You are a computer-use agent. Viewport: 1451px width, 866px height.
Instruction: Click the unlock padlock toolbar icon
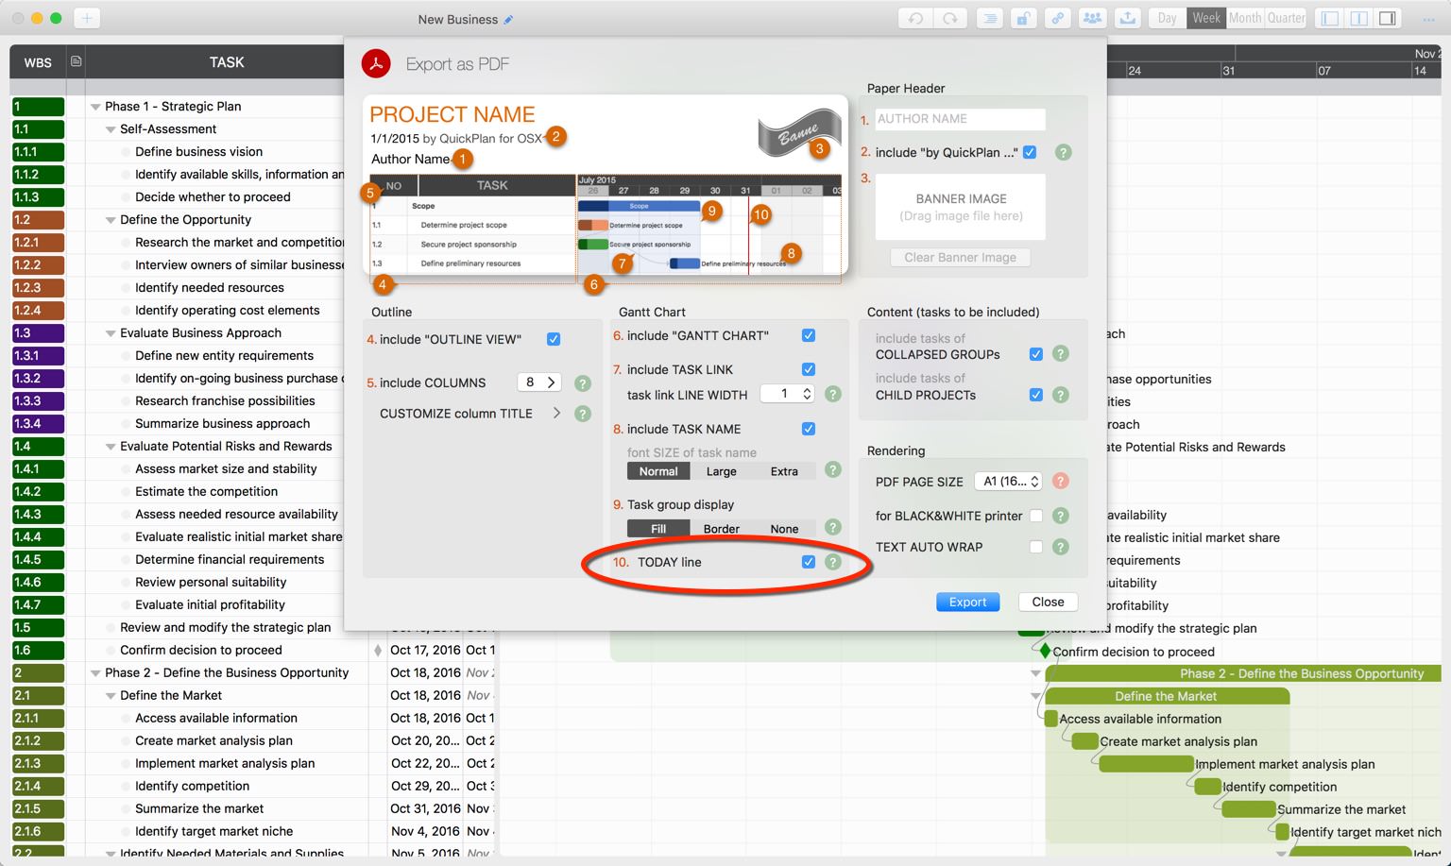tap(1023, 18)
